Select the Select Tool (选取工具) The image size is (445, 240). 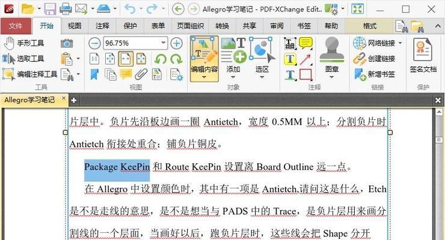tap(23, 59)
